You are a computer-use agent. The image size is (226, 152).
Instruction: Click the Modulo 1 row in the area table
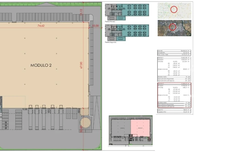(x=174, y=58)
